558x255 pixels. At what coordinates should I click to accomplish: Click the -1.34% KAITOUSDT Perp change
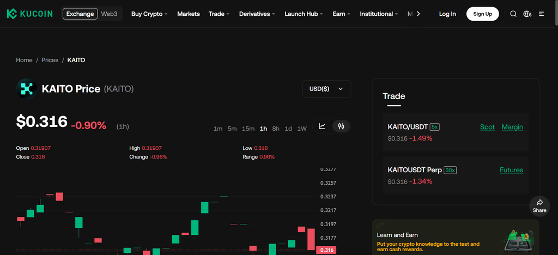tap(421, 181)
